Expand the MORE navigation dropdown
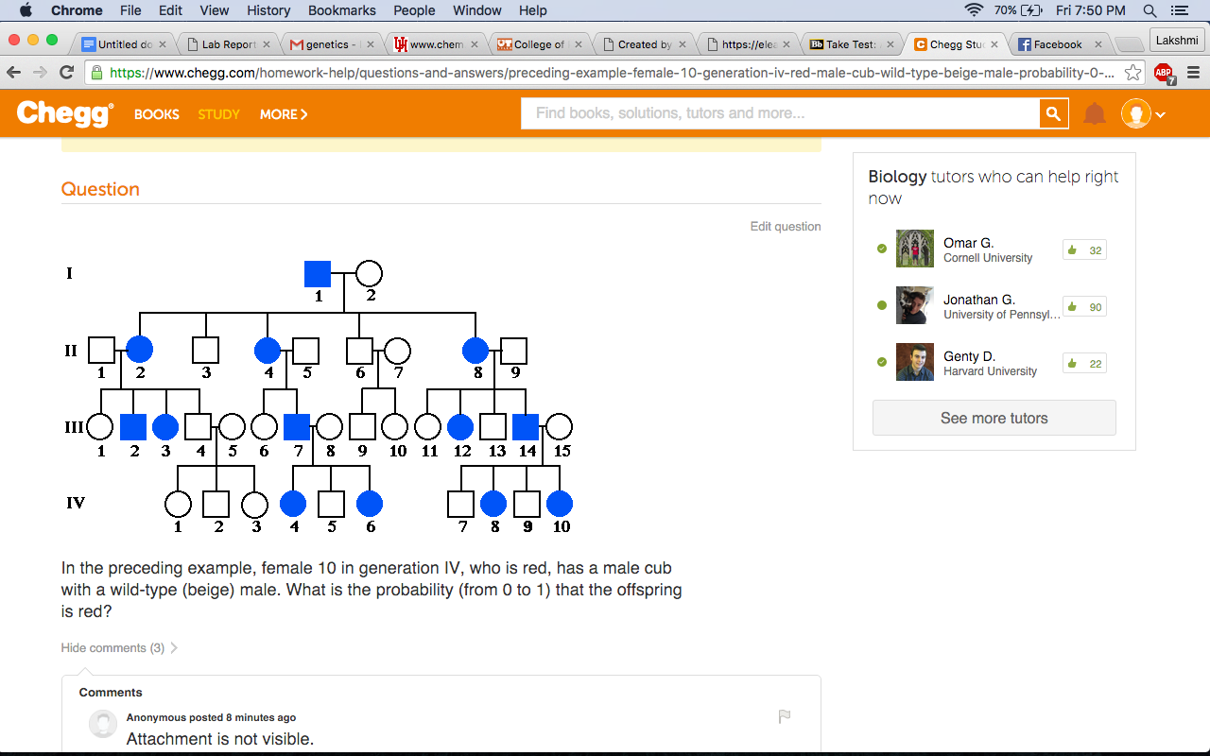1210x756 pixels. pos(283,114)
